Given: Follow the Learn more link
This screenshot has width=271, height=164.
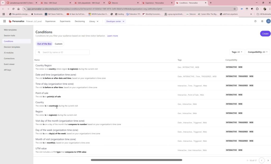Looking at the screenshot, I should [x=112, y=36].
